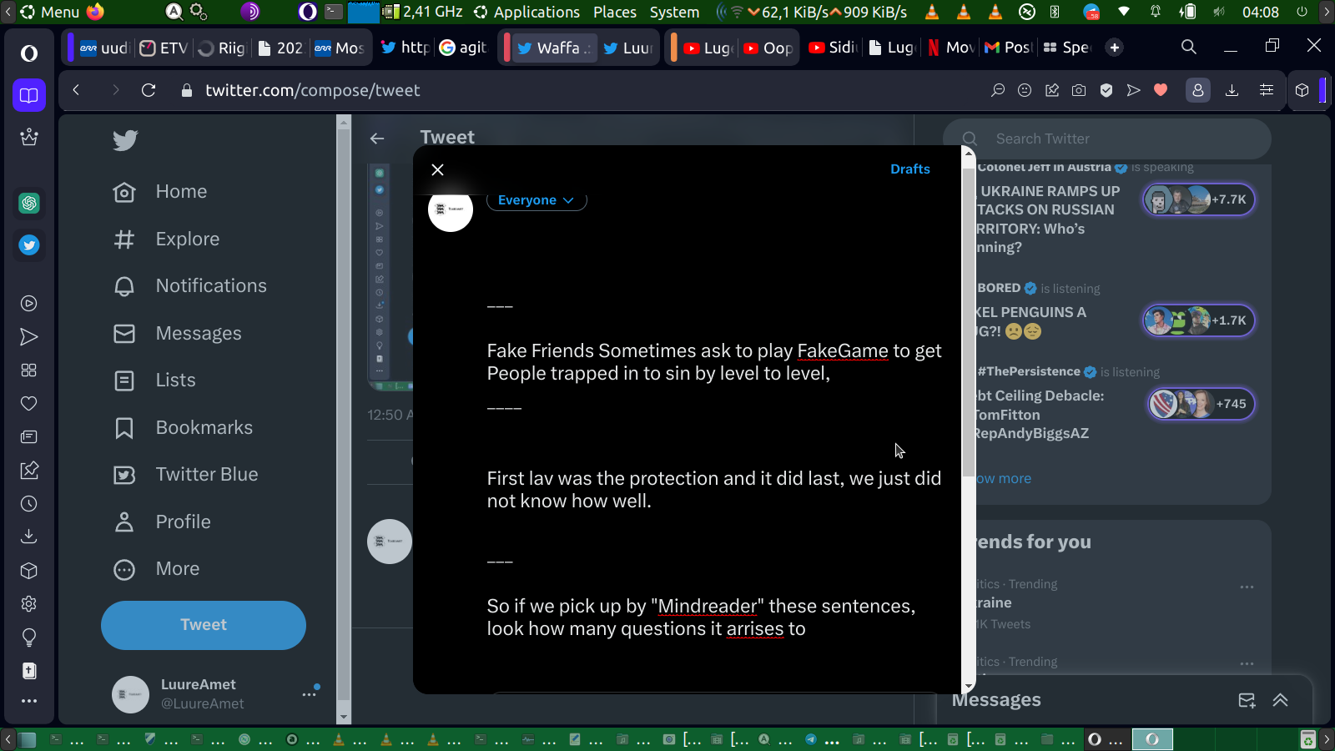Click the Fake Friends tweet text field
Viewport: 1335px width, 751px height.
click(x=714, y=362)
